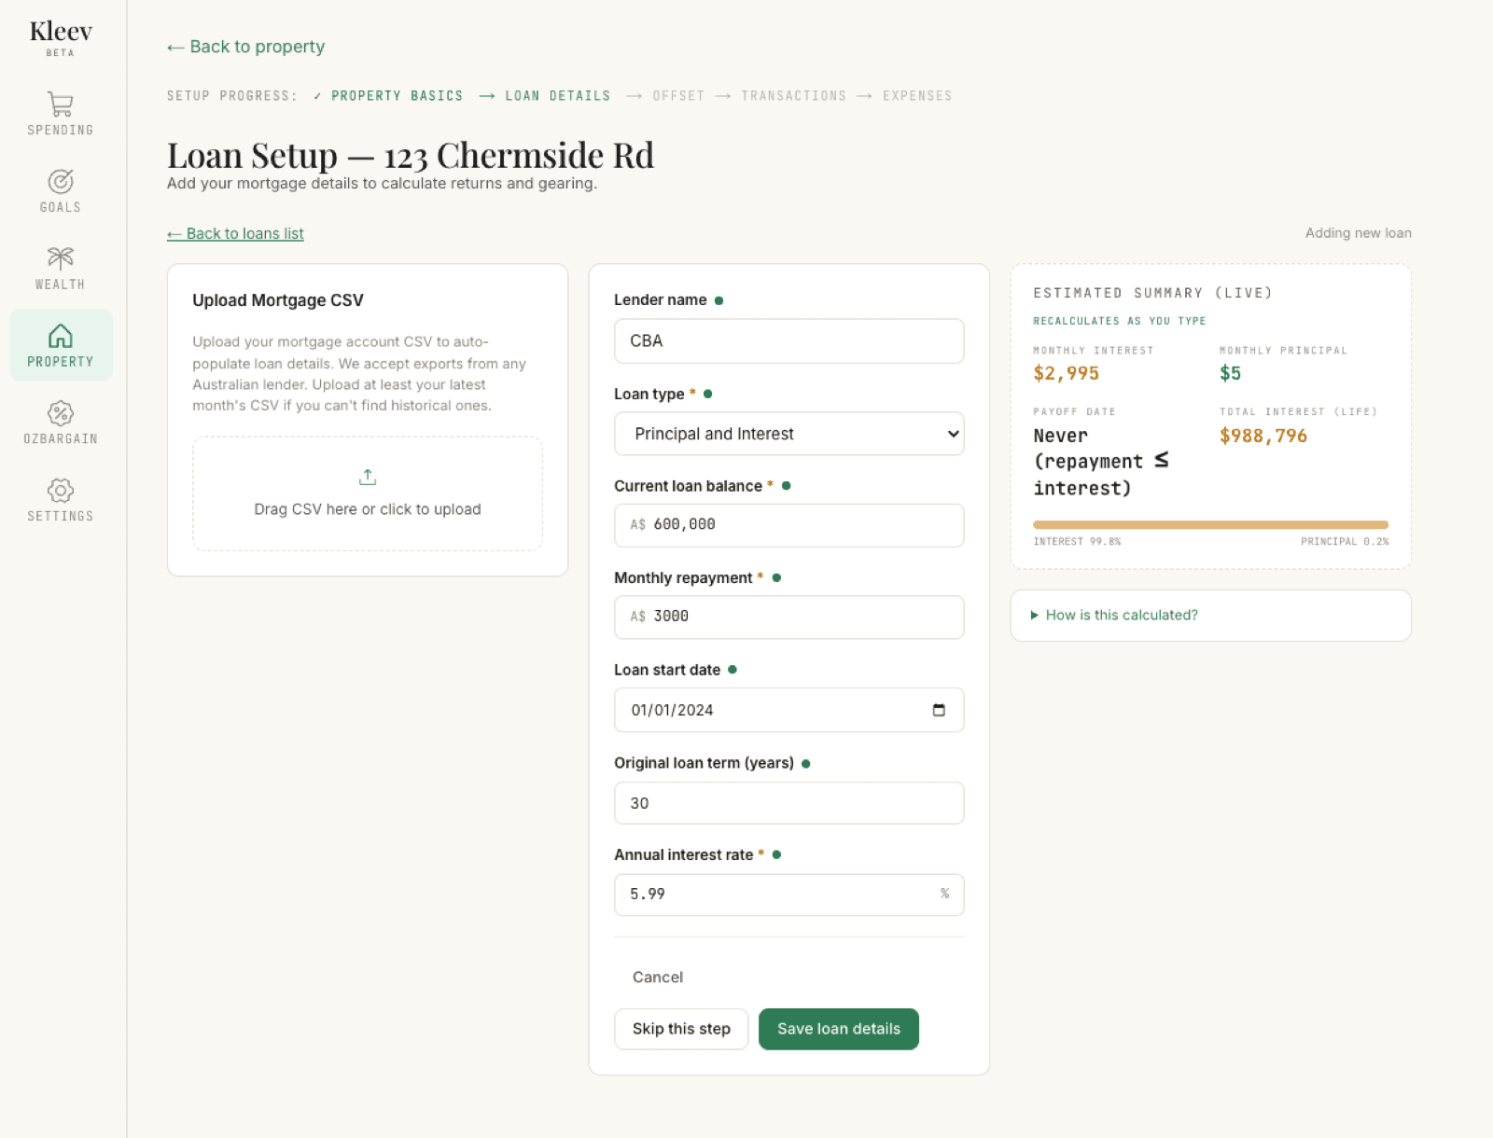1493x1138 pixels.
Task: Click the green dot next to Current loan balance
Action: click(786, 486)
